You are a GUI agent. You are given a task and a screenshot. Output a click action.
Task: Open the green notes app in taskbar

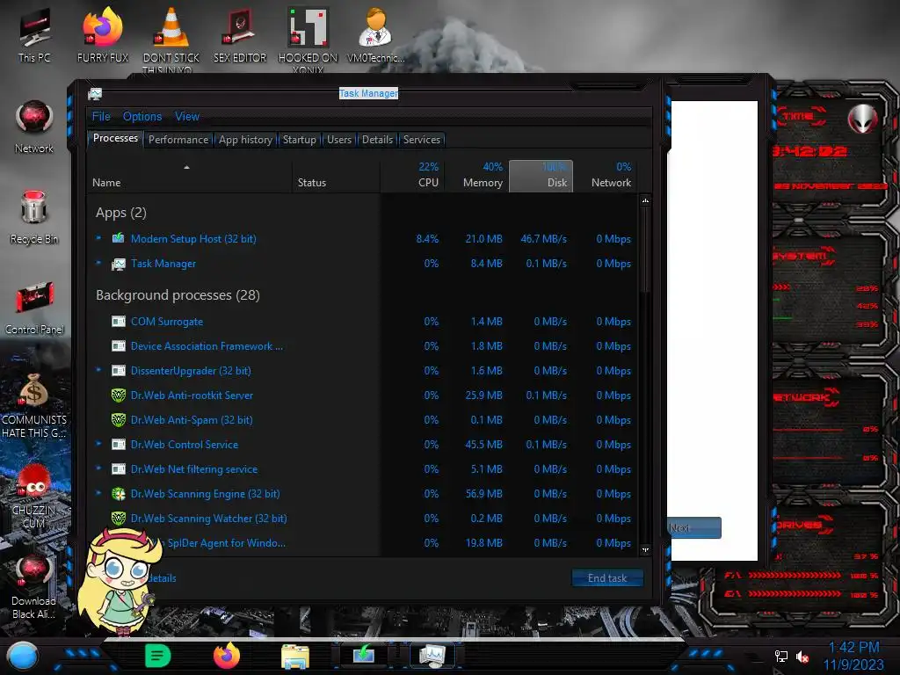click(x=158, y=656)
